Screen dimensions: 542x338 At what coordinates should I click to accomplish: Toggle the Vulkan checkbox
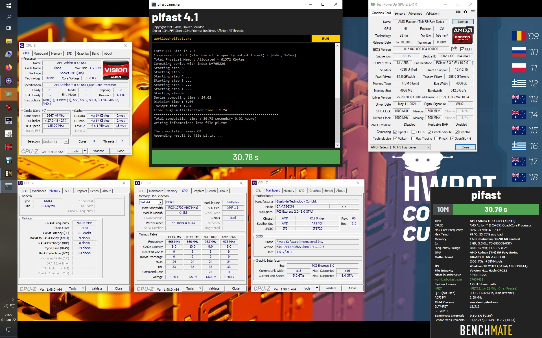[395, 139]
